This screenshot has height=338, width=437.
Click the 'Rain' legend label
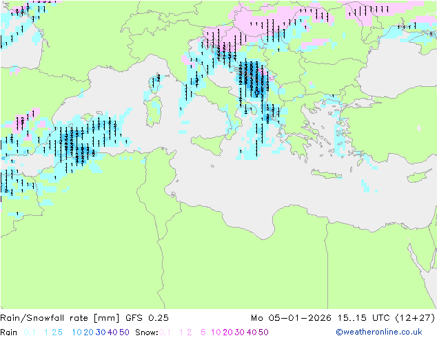click(9, 332)
